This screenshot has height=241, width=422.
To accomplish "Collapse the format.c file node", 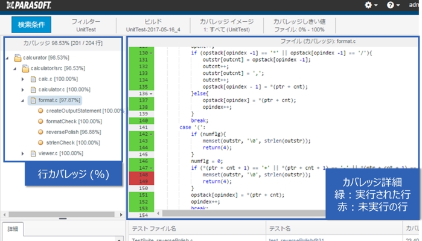I will click(x=22, y=101).
